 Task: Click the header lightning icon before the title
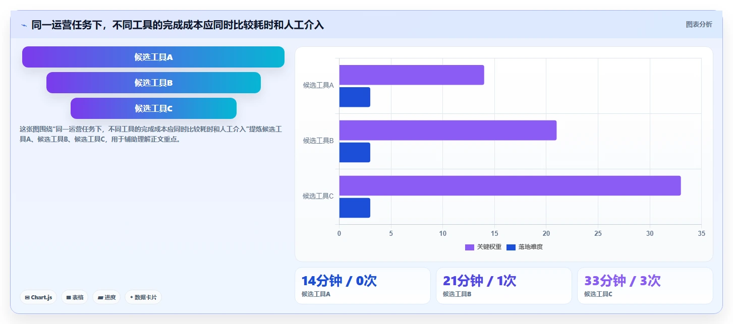(24, 25)
